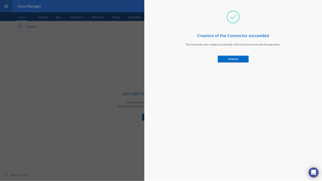Switch to the Backup tab
Viewport: 322px width, 181px height.
43,17
